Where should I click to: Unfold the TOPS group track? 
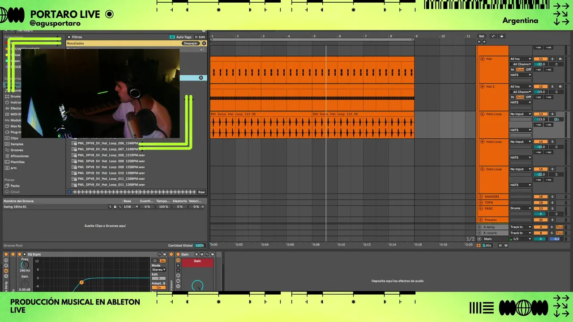(x=481, y=203)
